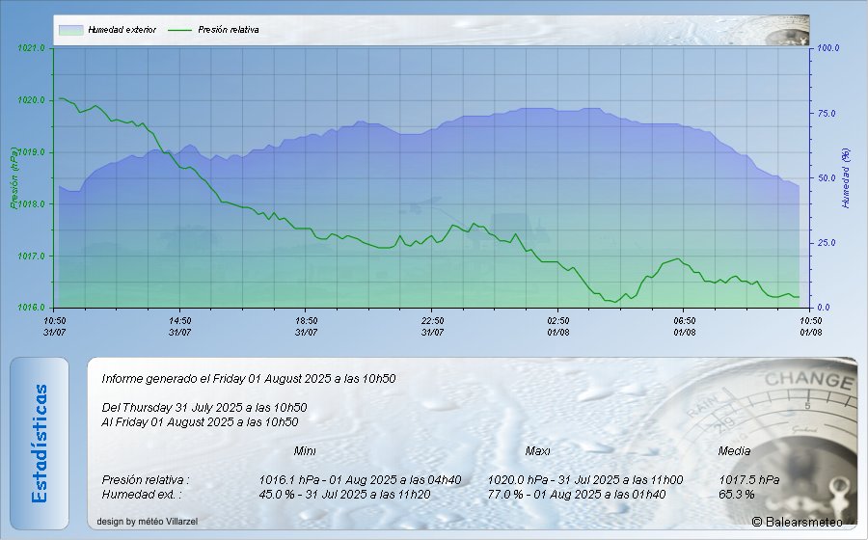Viewport: 868px width, 540px height.
Task: Click the 1018.0 pressure axis value
Action: tap(32, 204)
